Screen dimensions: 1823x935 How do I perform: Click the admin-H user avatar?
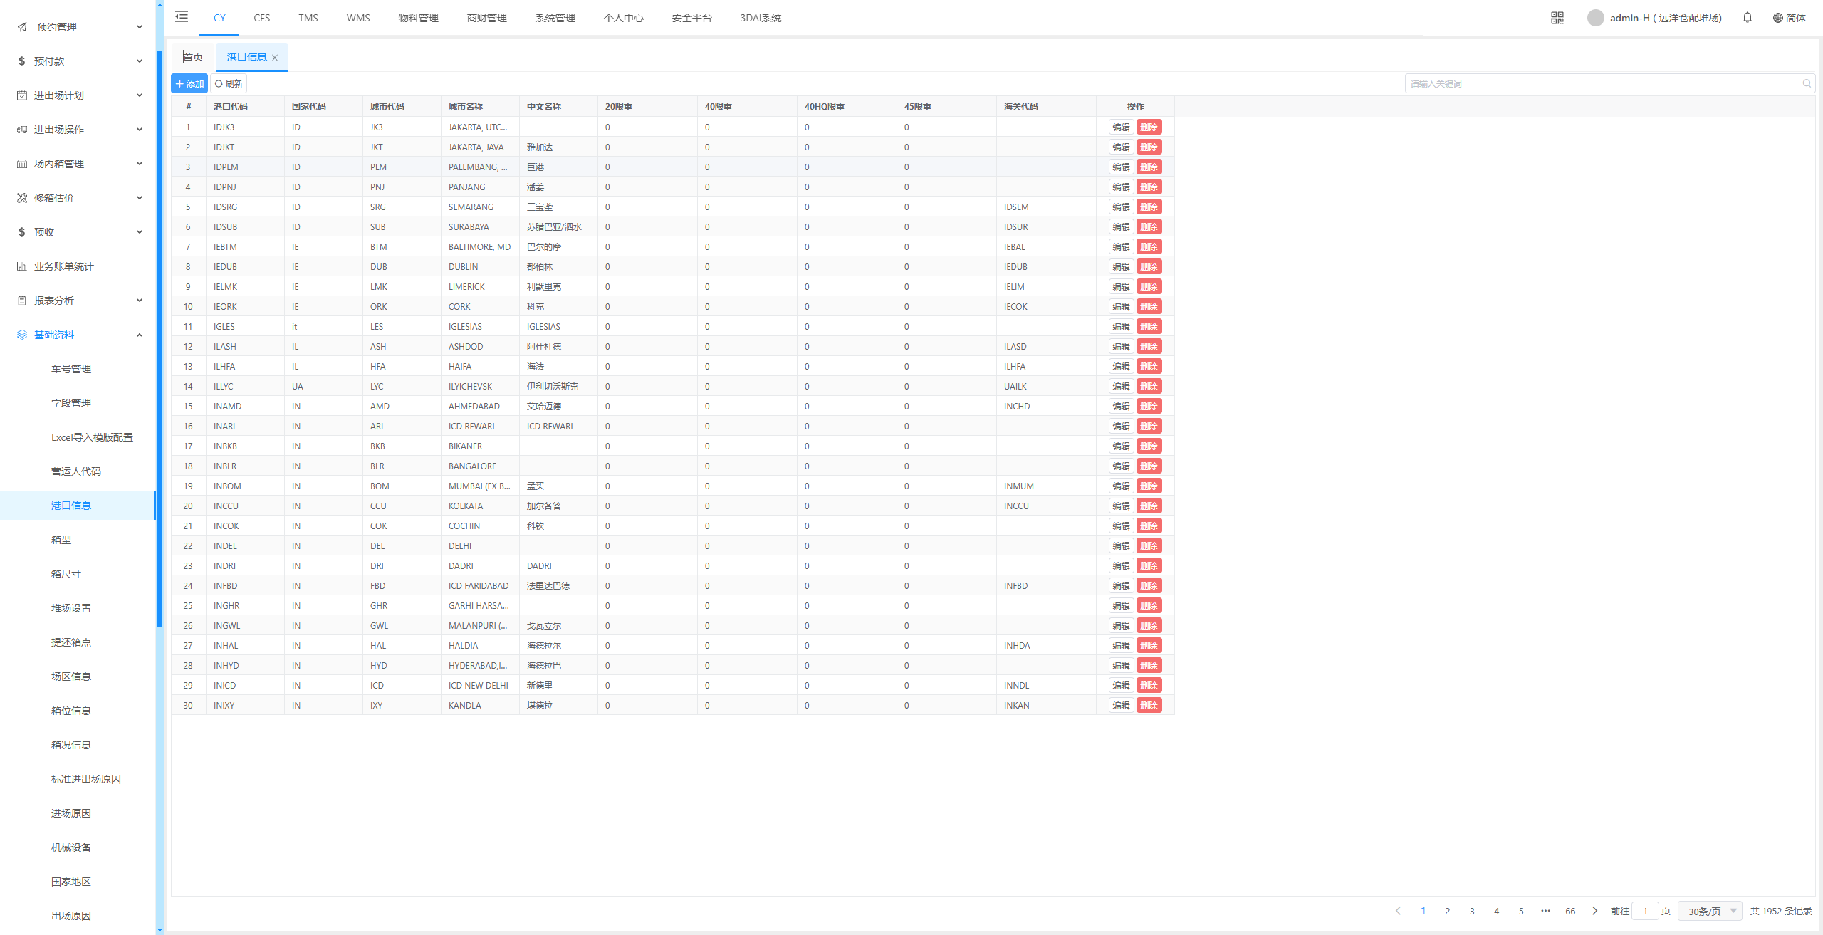[1596, 18]
